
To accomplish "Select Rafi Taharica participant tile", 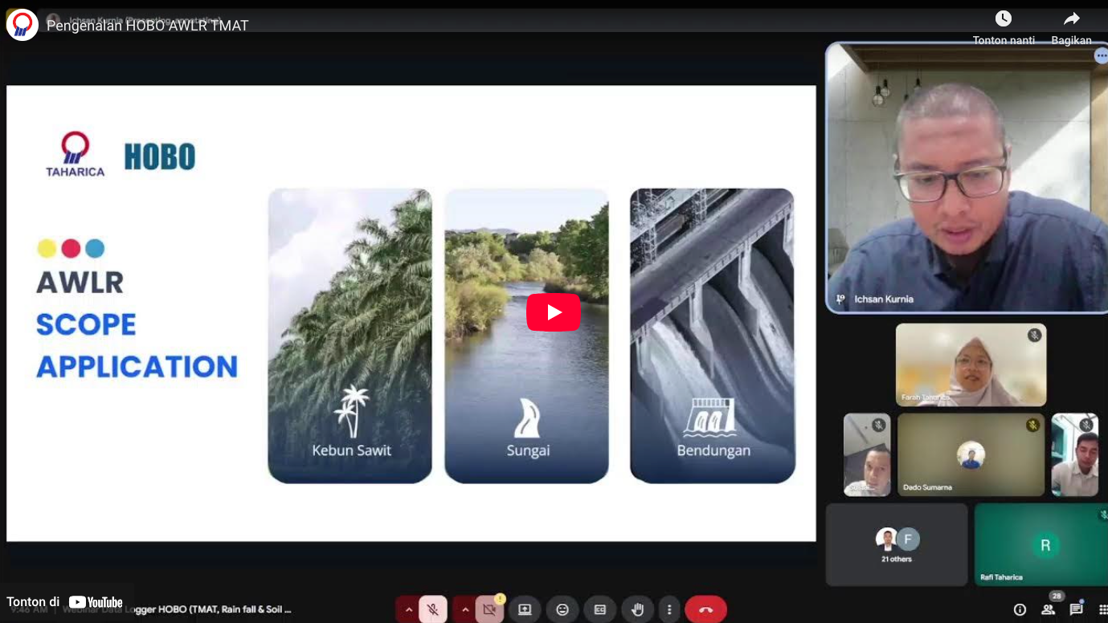I will coord(1041,544).
